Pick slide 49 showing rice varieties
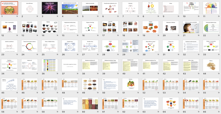The height and width of the screenshot is (114, 221). click(90, 84)
